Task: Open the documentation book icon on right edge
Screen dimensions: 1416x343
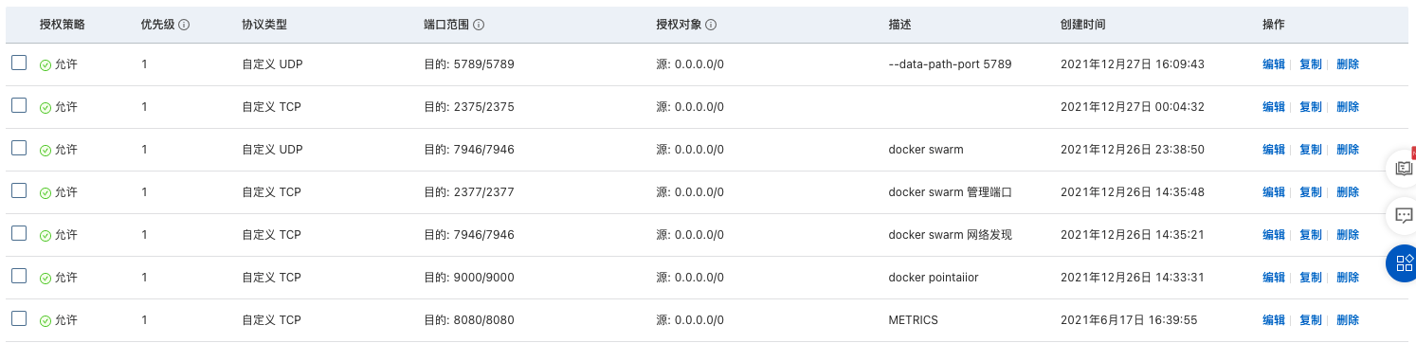Action: pyautogui.click(x=1401, y=169)
